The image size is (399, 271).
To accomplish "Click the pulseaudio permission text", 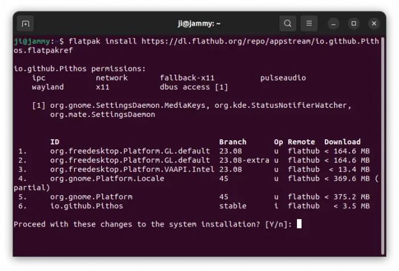I will pos(283,78).
